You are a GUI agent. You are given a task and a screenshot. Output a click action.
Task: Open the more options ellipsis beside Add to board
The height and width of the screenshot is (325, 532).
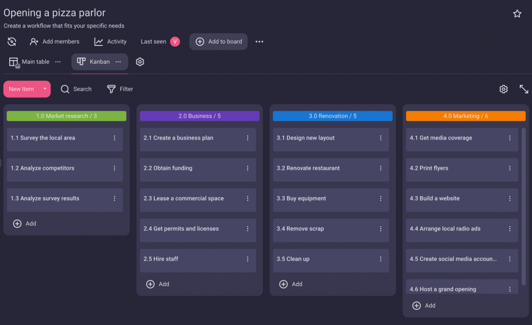click(x=259, y=42)
